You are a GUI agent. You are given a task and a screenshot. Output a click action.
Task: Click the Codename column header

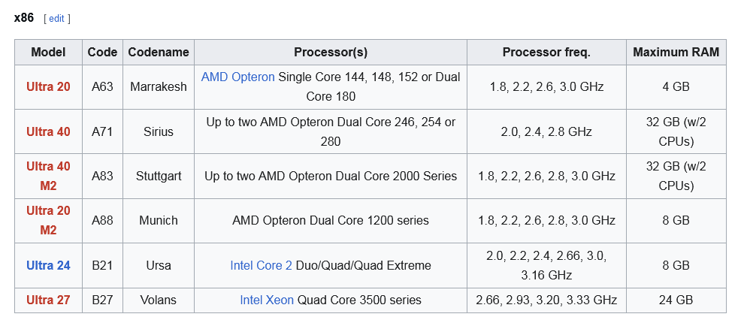158,53
